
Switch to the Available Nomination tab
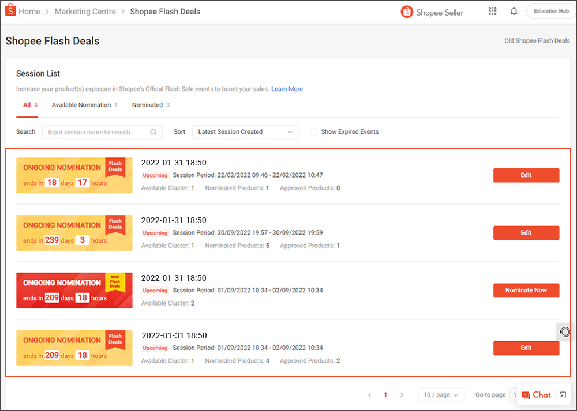coord(81,105)
